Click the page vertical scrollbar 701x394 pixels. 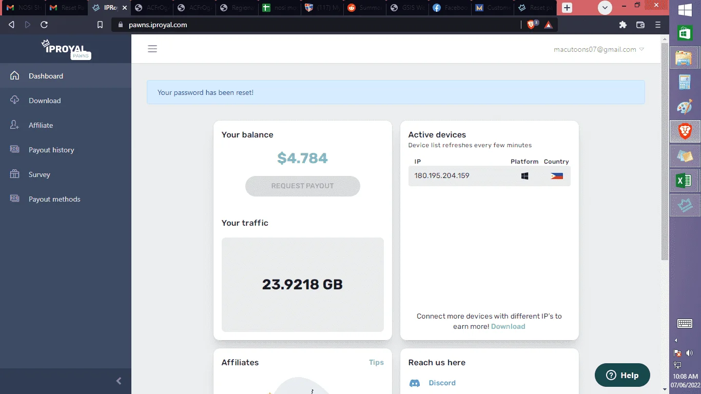(665, 151)
